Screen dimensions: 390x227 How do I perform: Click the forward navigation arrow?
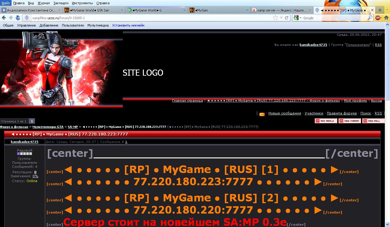(11, 18)
